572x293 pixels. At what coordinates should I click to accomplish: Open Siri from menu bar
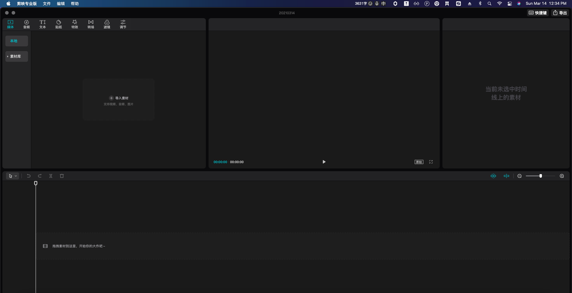519,4
